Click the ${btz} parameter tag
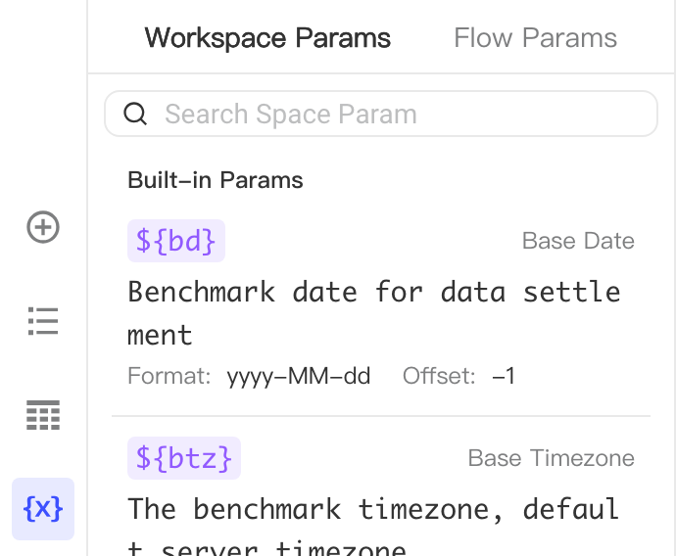Viewport: 676px width, 556px height. 184,458
